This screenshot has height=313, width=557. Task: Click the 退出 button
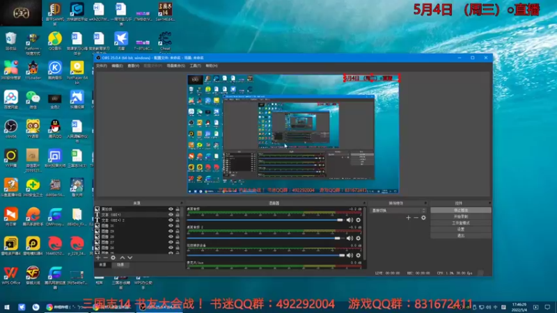coord(461,236)
